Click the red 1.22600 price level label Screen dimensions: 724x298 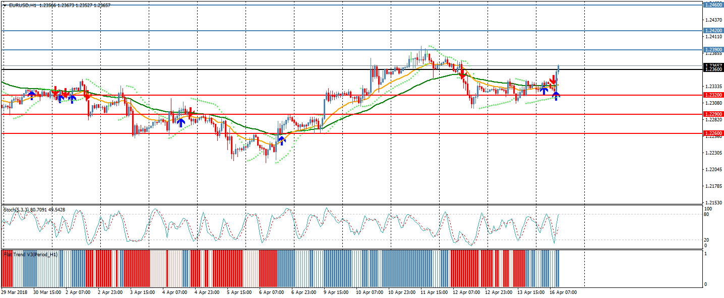coord(713,133)
